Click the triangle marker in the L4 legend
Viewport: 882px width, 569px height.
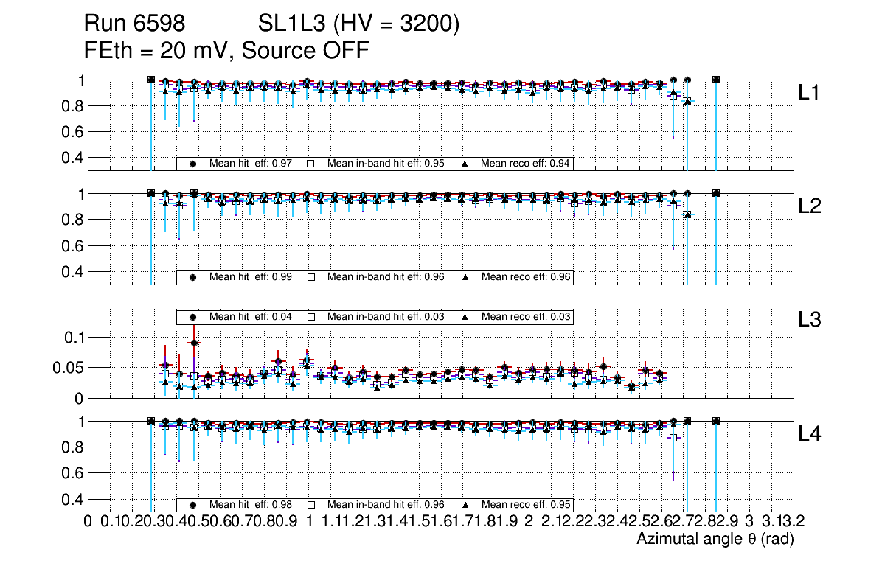pyautogui.click(x=465, y=506)
